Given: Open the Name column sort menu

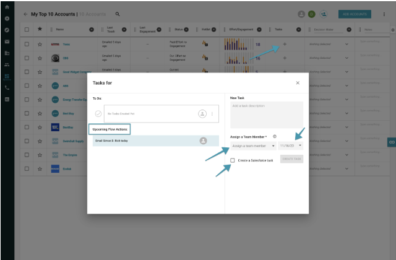Looking at the screenshot, I should pyautogui.click(x=92, y=30).
